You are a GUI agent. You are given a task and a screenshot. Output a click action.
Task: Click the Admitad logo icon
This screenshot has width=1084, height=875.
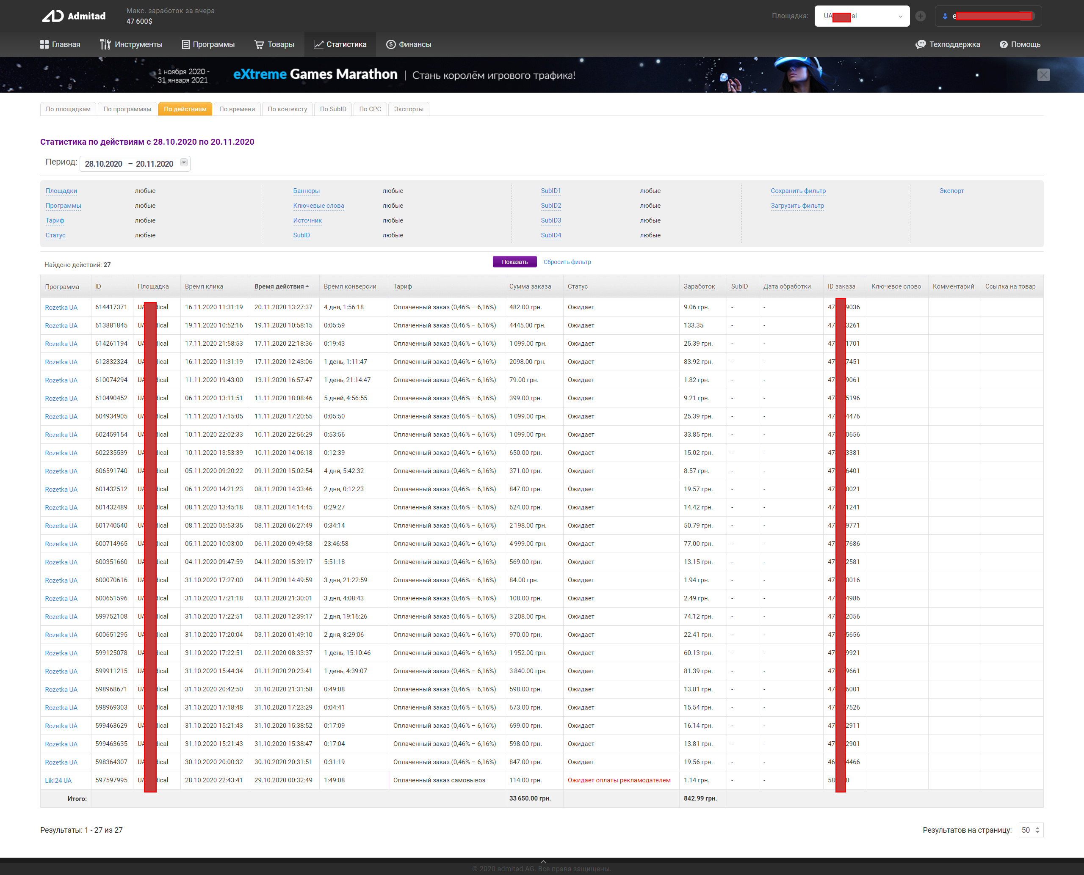(x=53, y=16)
